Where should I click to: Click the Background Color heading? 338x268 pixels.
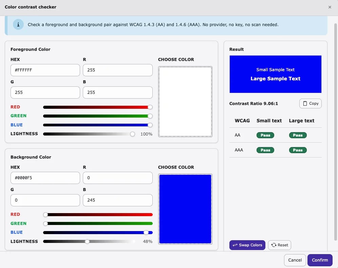(31, 157)
